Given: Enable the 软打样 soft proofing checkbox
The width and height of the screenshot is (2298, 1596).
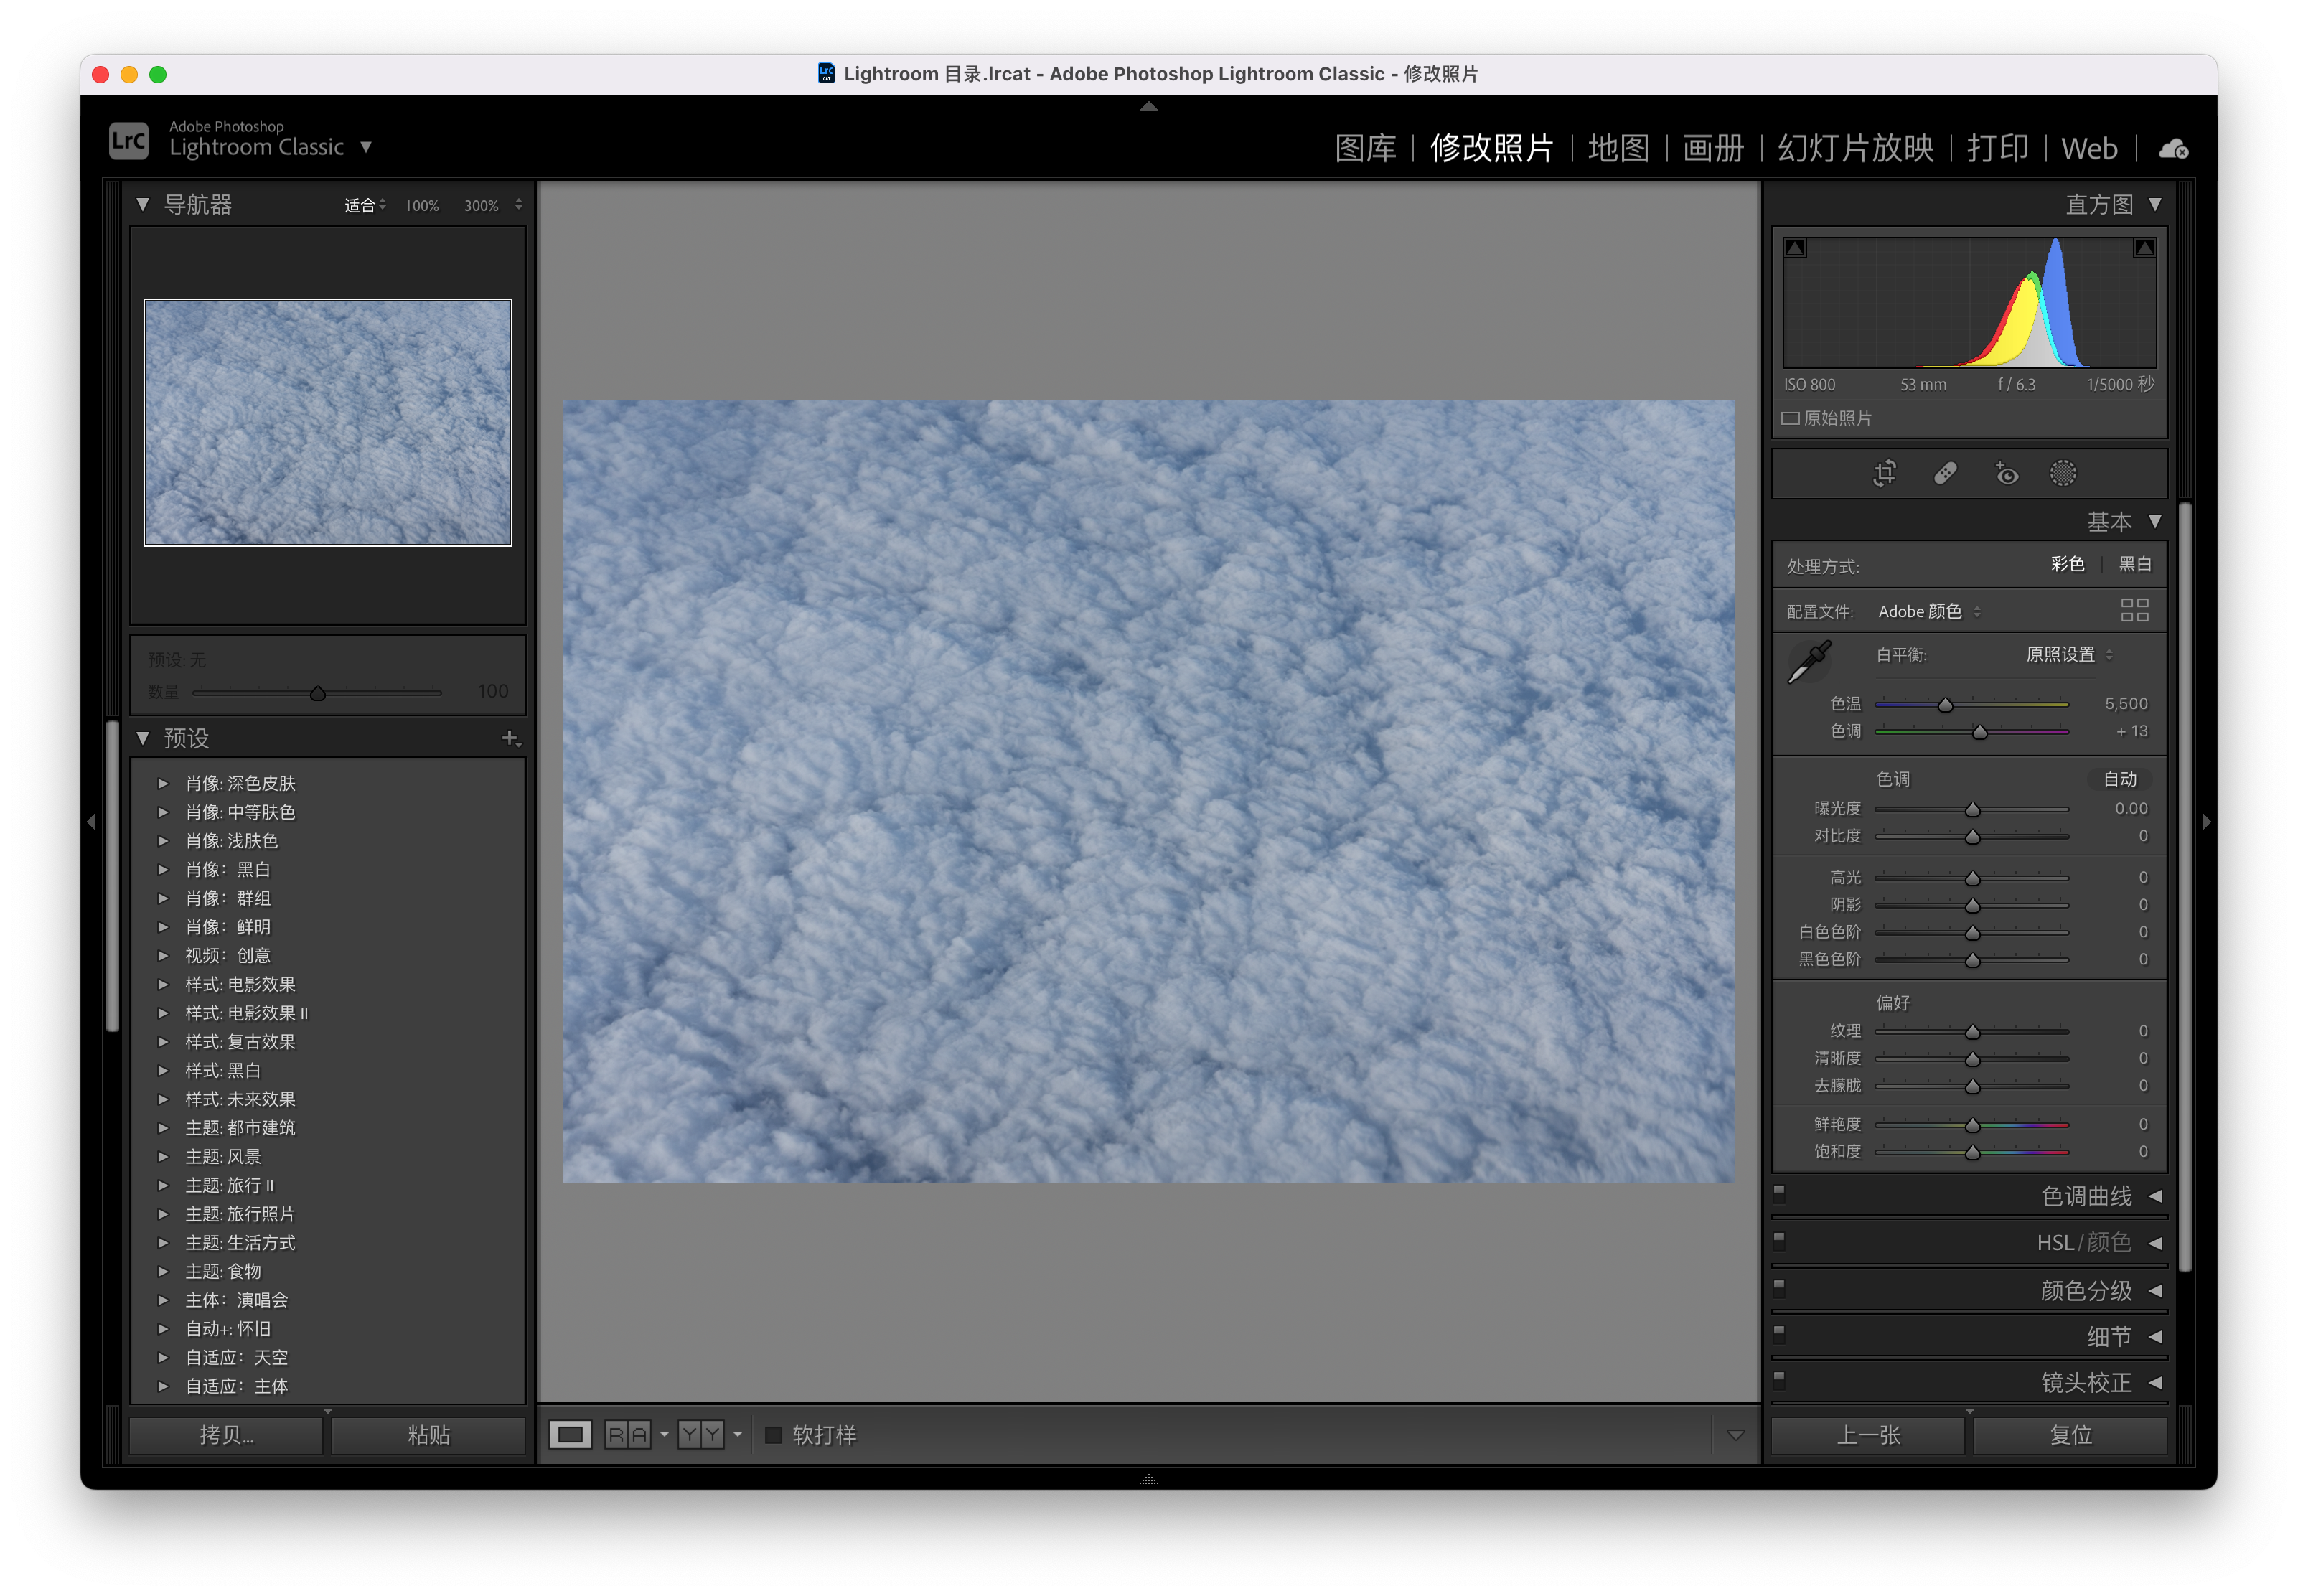Looking at the screenshot, I should 773,1435.
